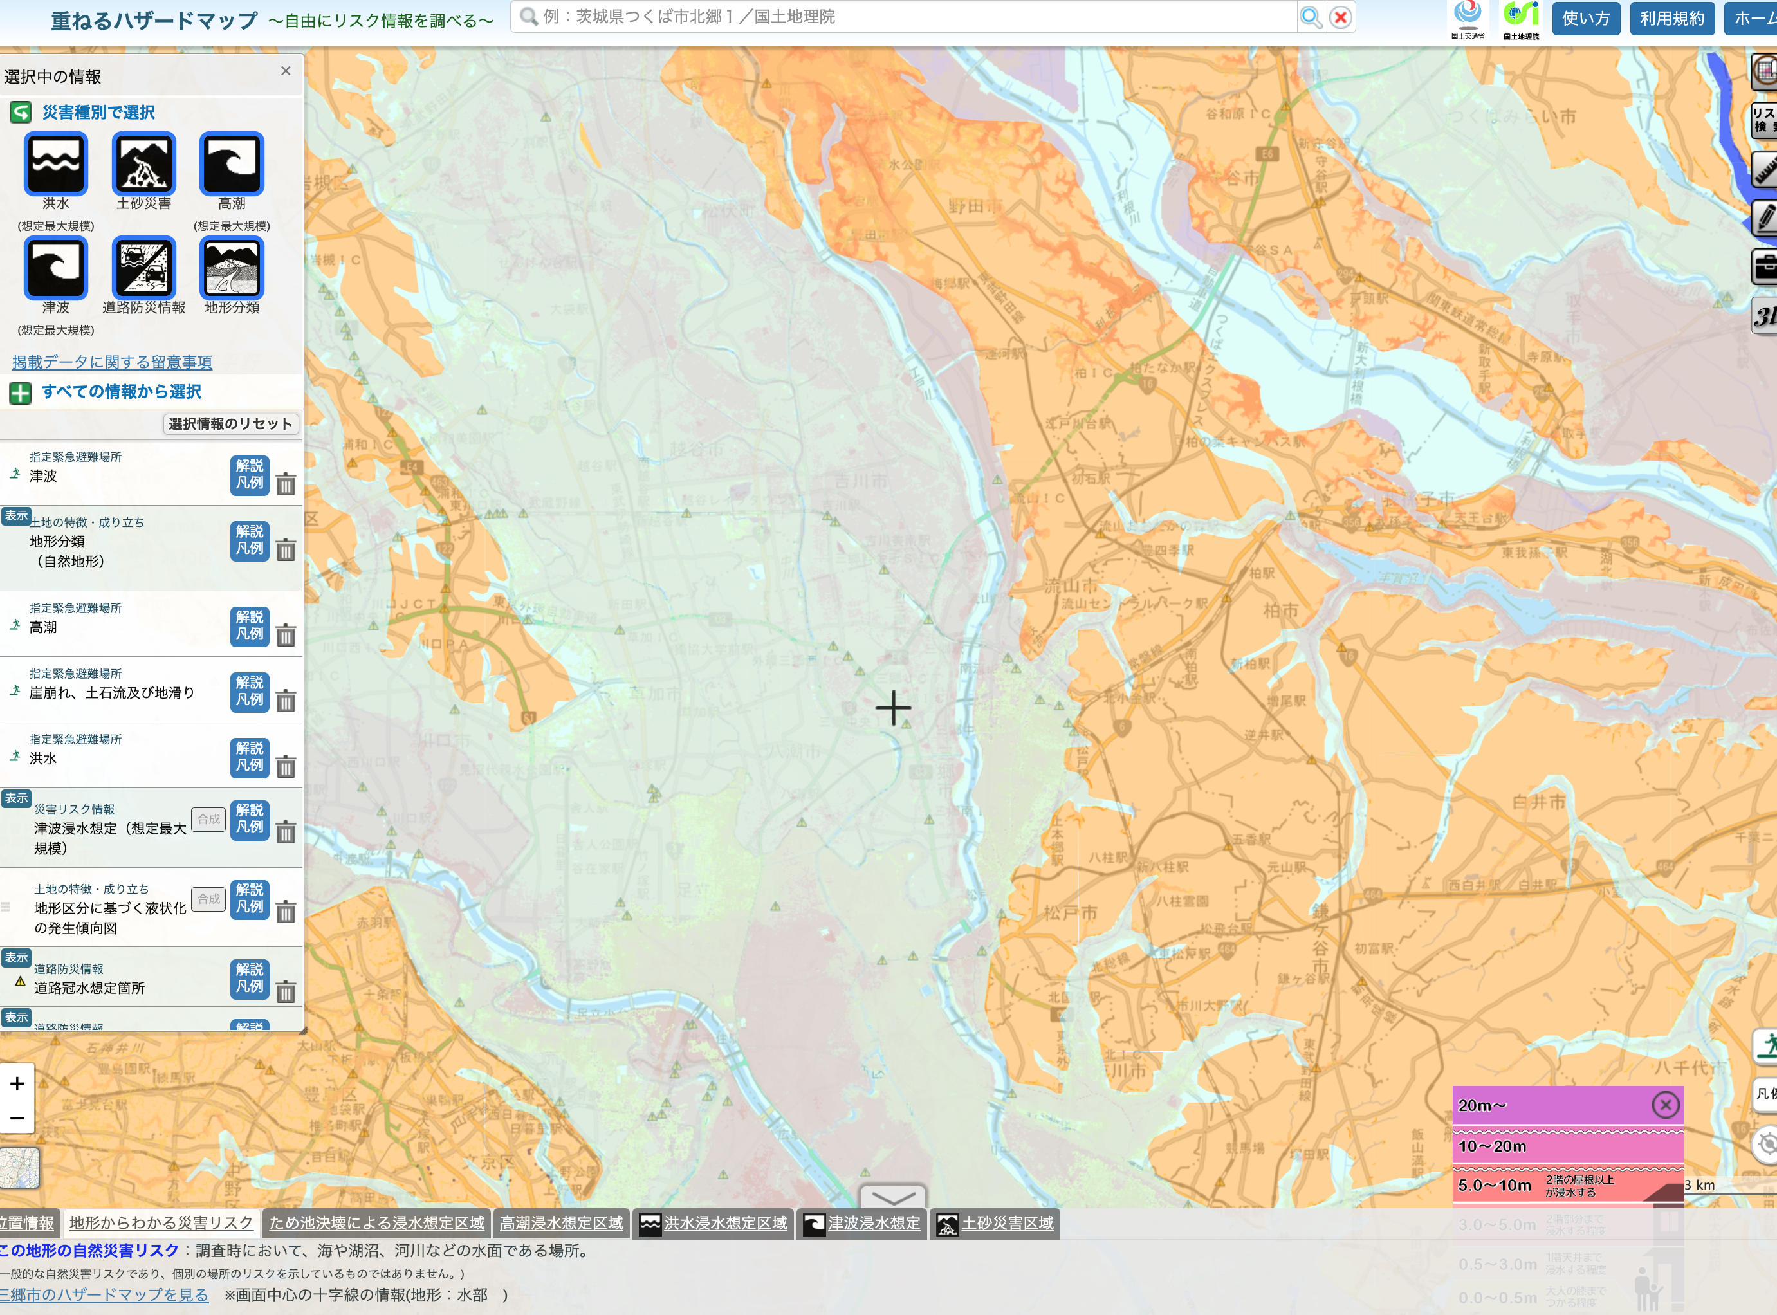This screenshot has height=1315, width=1777.
Task: Open 解説凡例 for 崖崩れ、土石流及び地滑り
Action: [249, 692]
